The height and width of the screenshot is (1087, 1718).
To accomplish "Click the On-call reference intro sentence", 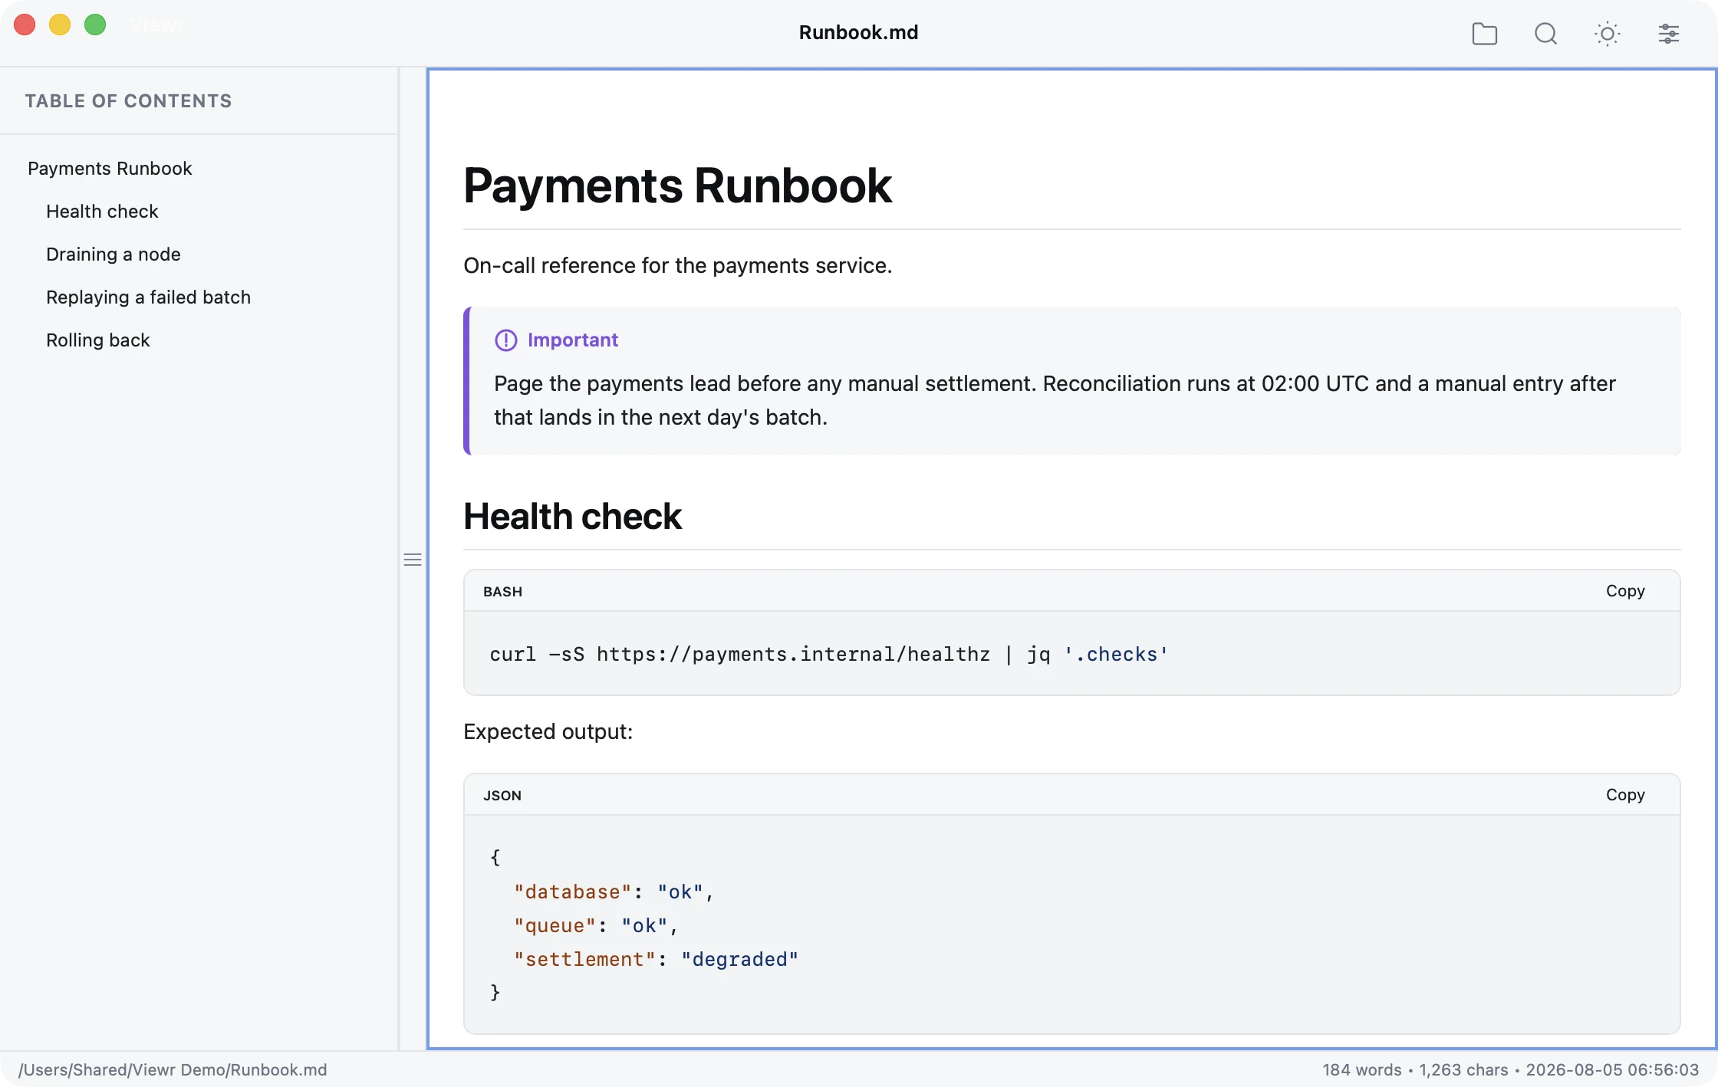I will click(x=677, y=265).
